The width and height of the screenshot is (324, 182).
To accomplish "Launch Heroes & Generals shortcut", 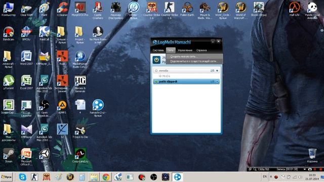I will pyautogui.click(x=80, y=84).
